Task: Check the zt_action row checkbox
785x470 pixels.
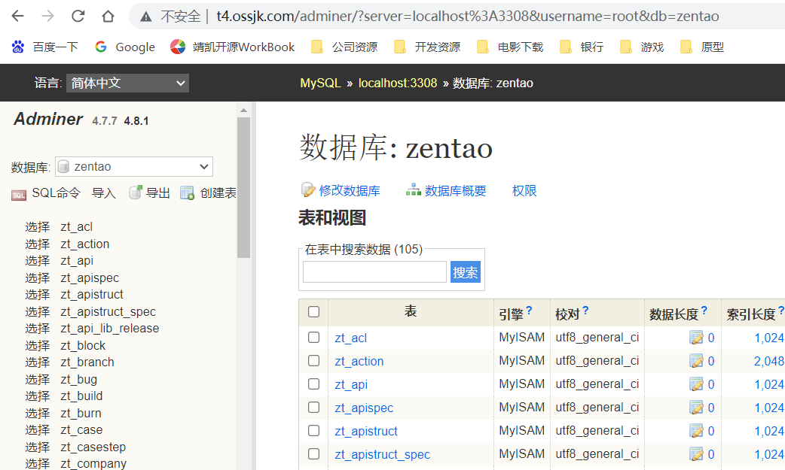Action: click(313, 361)
